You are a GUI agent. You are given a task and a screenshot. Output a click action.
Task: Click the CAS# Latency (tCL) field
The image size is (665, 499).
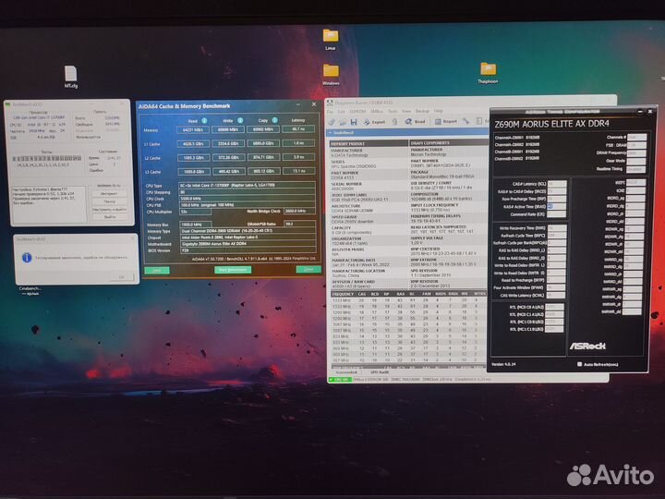557,184
